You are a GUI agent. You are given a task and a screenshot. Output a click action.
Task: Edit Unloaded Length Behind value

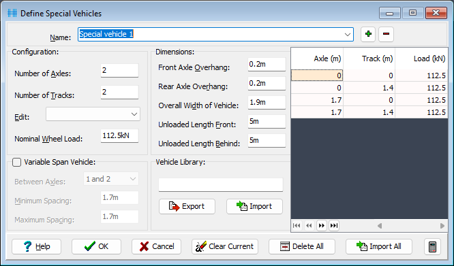click(x=267, y=141)
